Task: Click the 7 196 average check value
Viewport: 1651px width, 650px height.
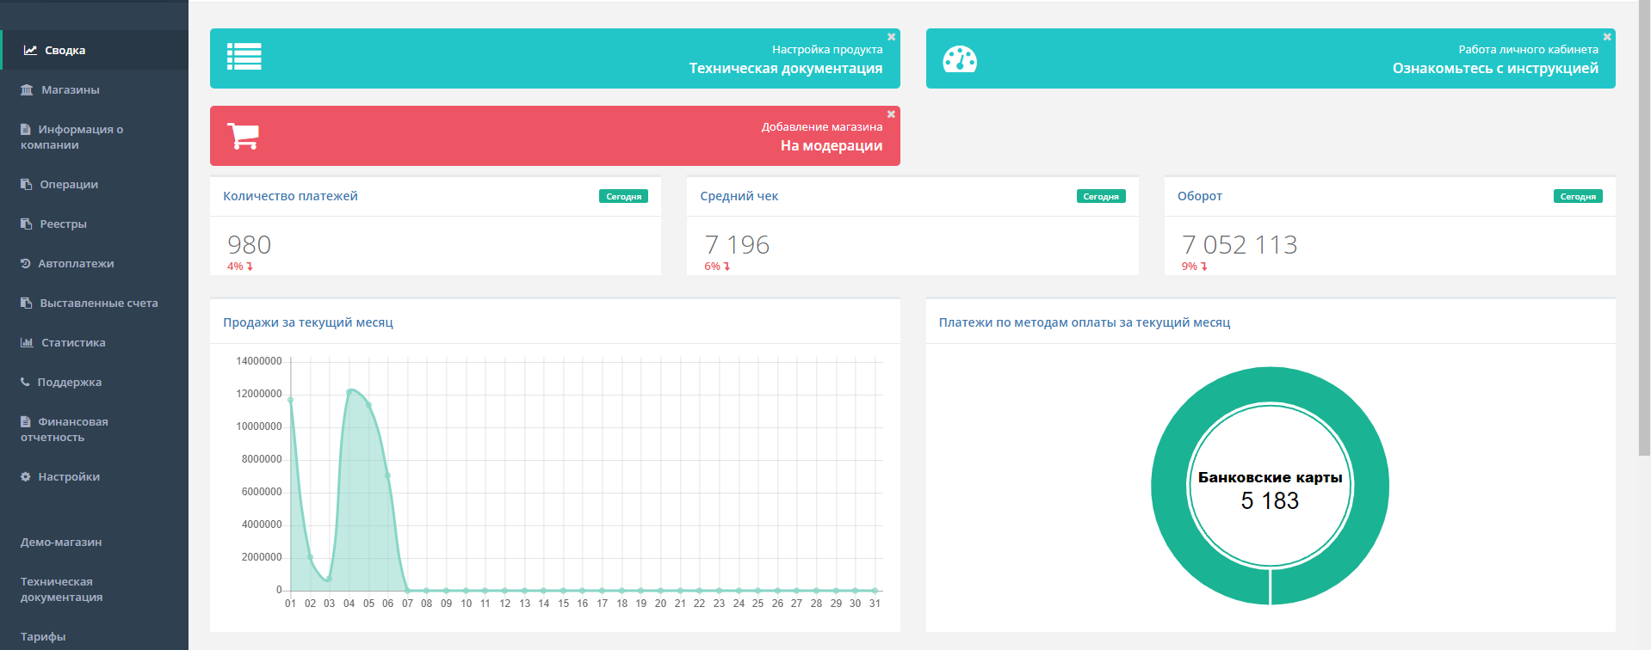Action: point(737,245)
